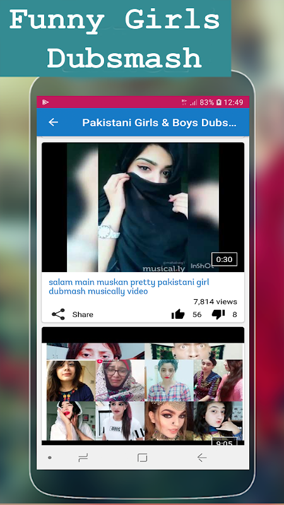Tap the like count 56
The width and height of the screenshot is (284, 505).
coord(197,314)
